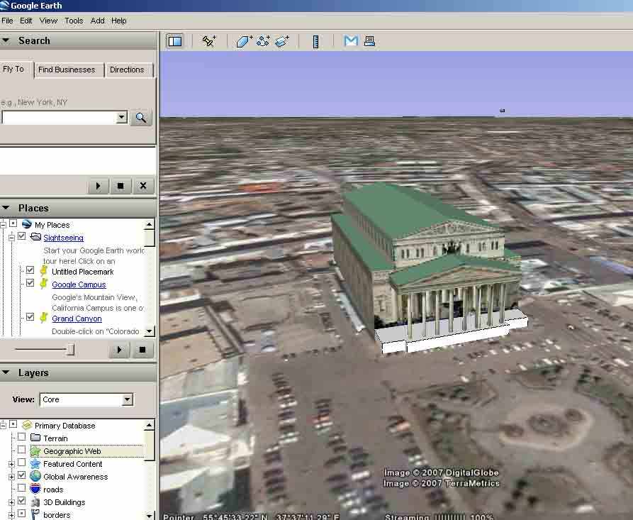Toggle the Sightseeing folder checkbox
Image resolution: width=633 pixels, height=520 pixels.
[x=22, y=236]
